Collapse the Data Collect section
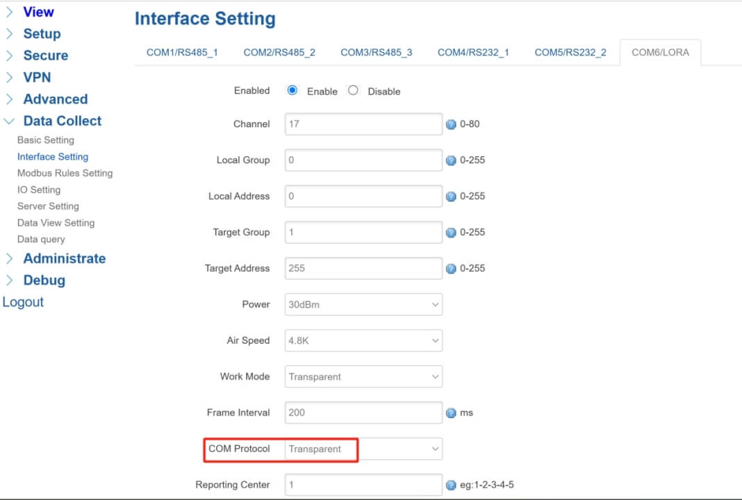 [x=62, y=121]
